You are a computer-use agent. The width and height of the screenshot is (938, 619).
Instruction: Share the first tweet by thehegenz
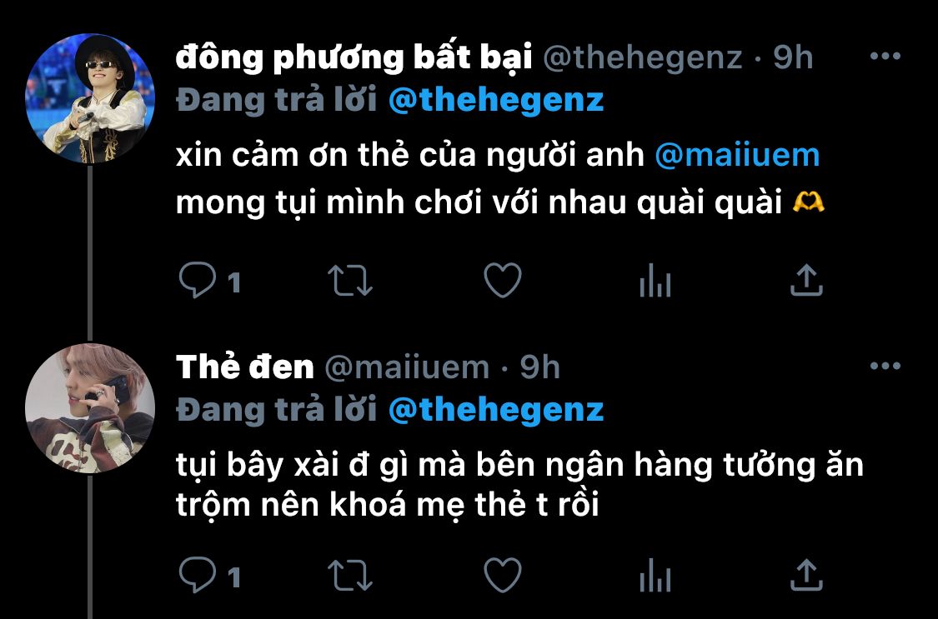click(x=806, y=280)
